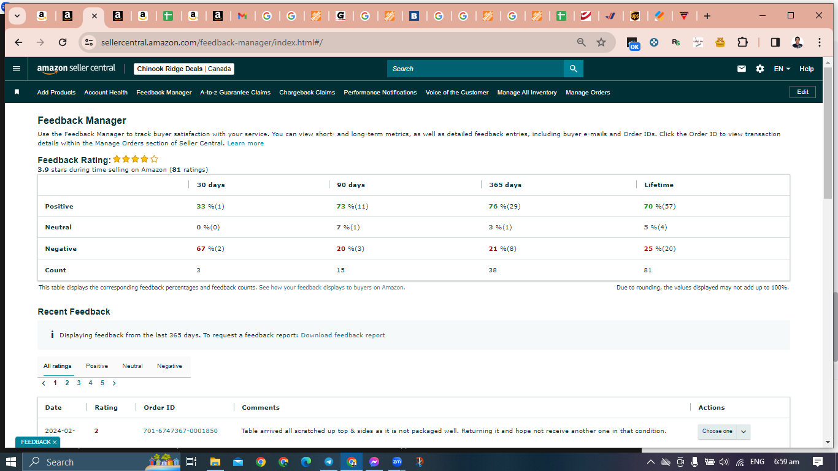Click the RS extension icon

point(676,42)
